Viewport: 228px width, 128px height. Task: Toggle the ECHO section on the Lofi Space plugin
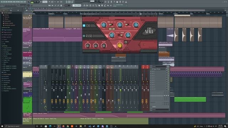pos(84,26)
